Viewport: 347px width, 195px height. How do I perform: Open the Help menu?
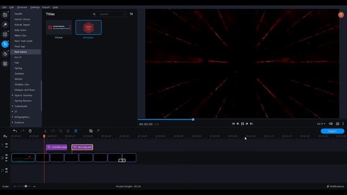55,7
